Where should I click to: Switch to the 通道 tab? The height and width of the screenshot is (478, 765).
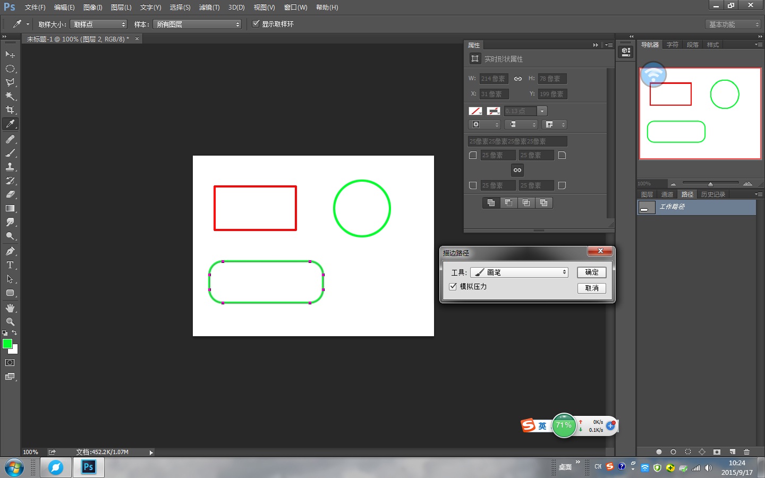click(667, 194)
